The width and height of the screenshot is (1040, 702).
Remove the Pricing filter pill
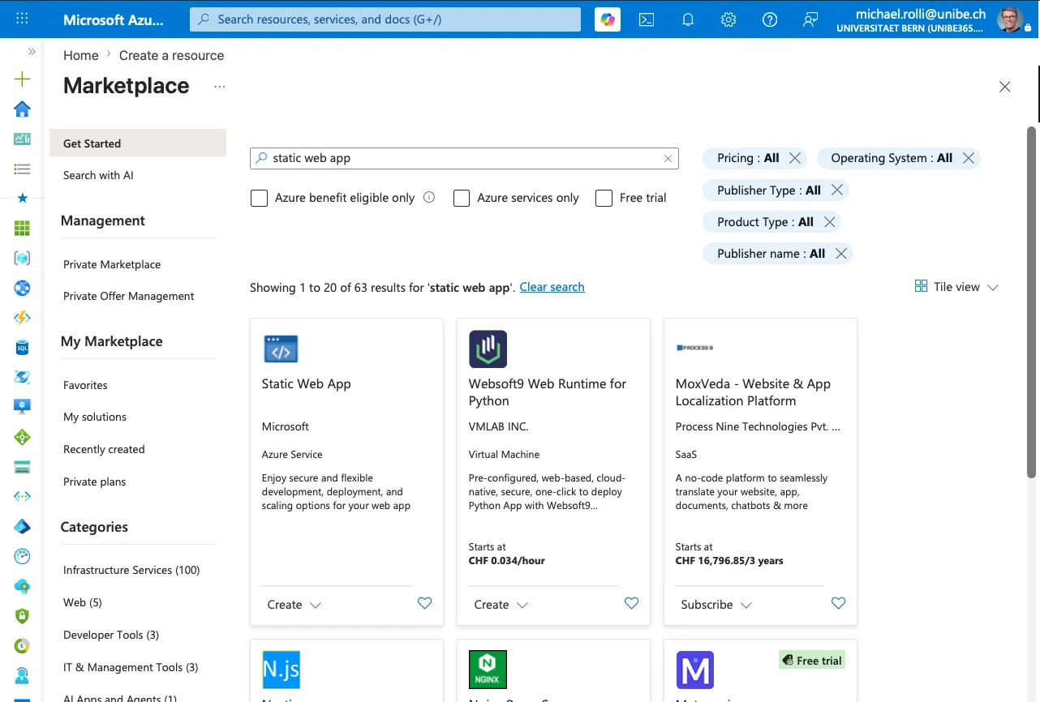[795, 158]
